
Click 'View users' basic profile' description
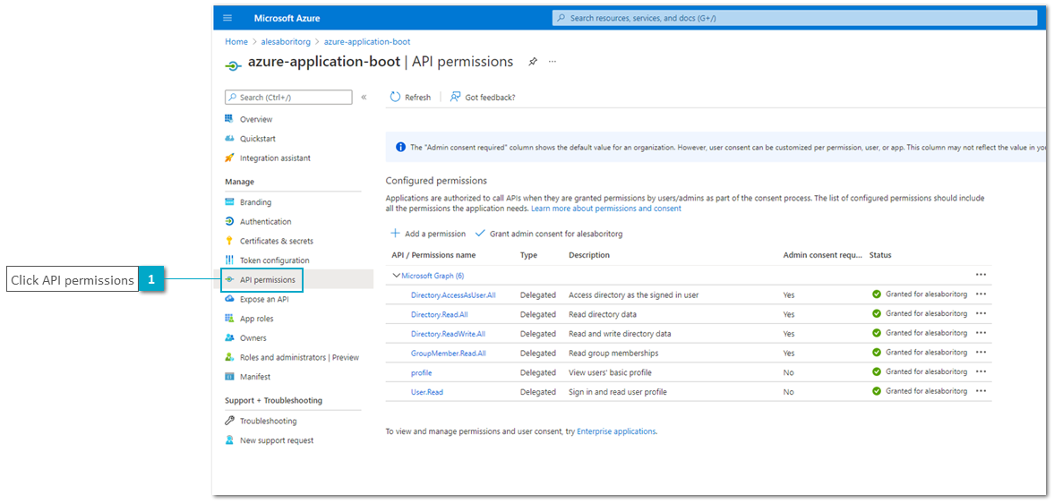pos(610,372)
